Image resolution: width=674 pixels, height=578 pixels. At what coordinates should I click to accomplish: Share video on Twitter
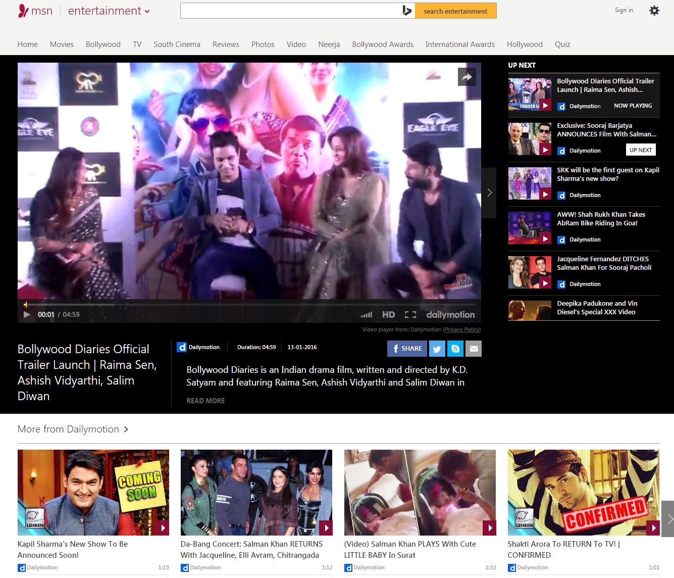(x=437, y=349)
